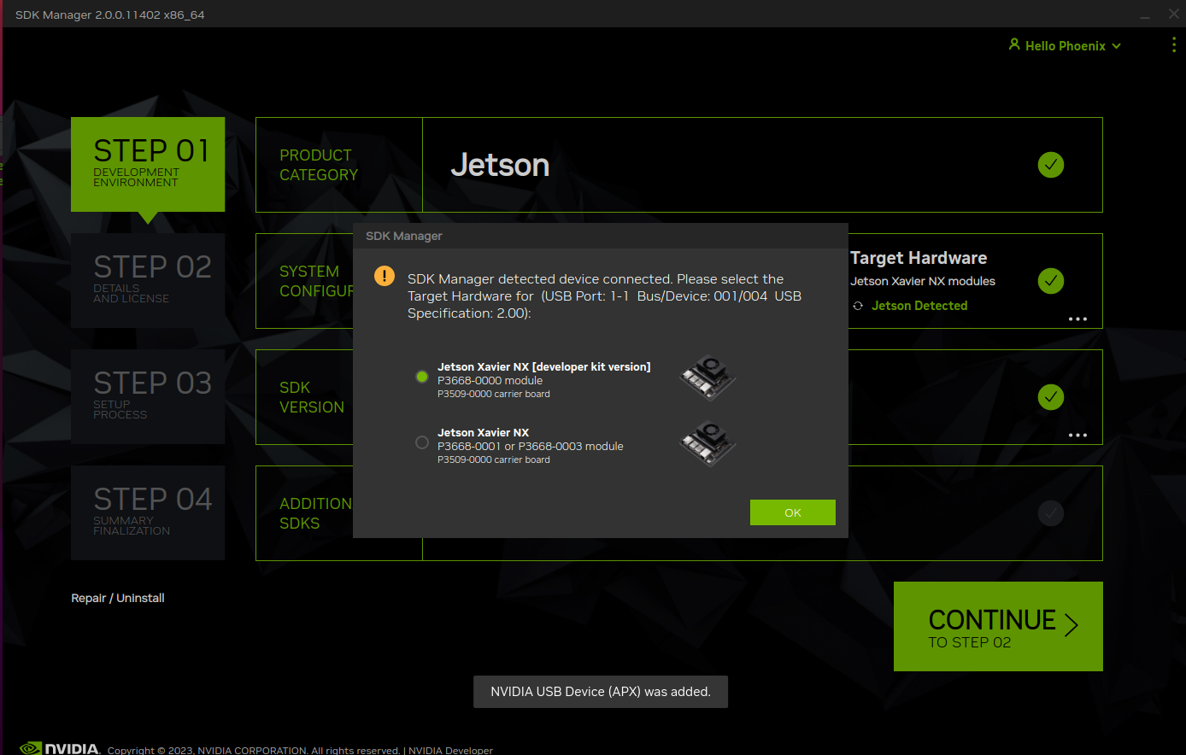Select Step 04 Summary Finalization tab

(148, 512)
